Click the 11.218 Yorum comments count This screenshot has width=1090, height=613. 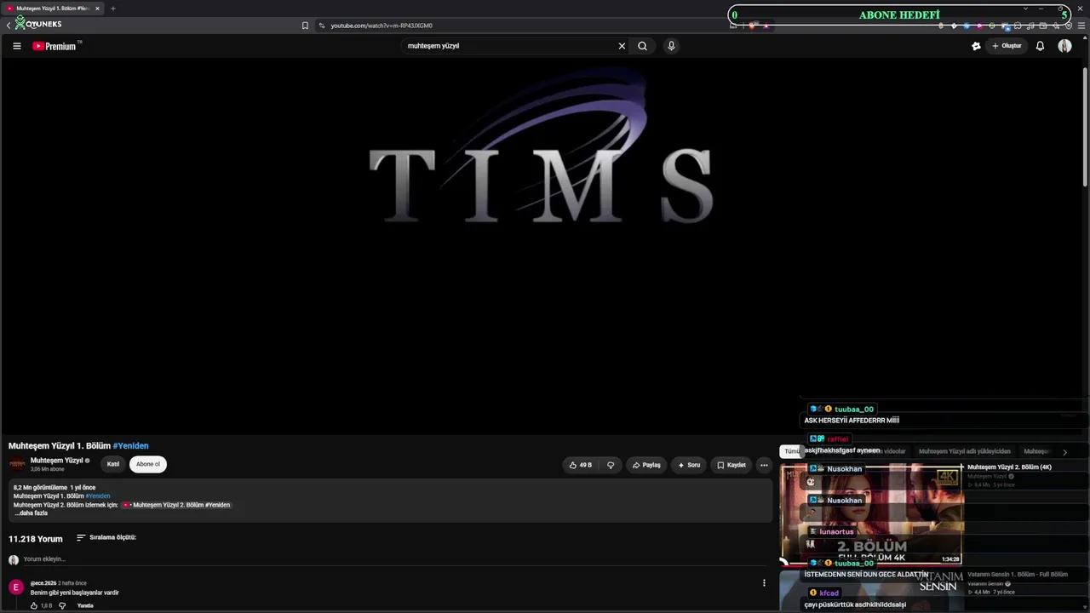point(36,539)
